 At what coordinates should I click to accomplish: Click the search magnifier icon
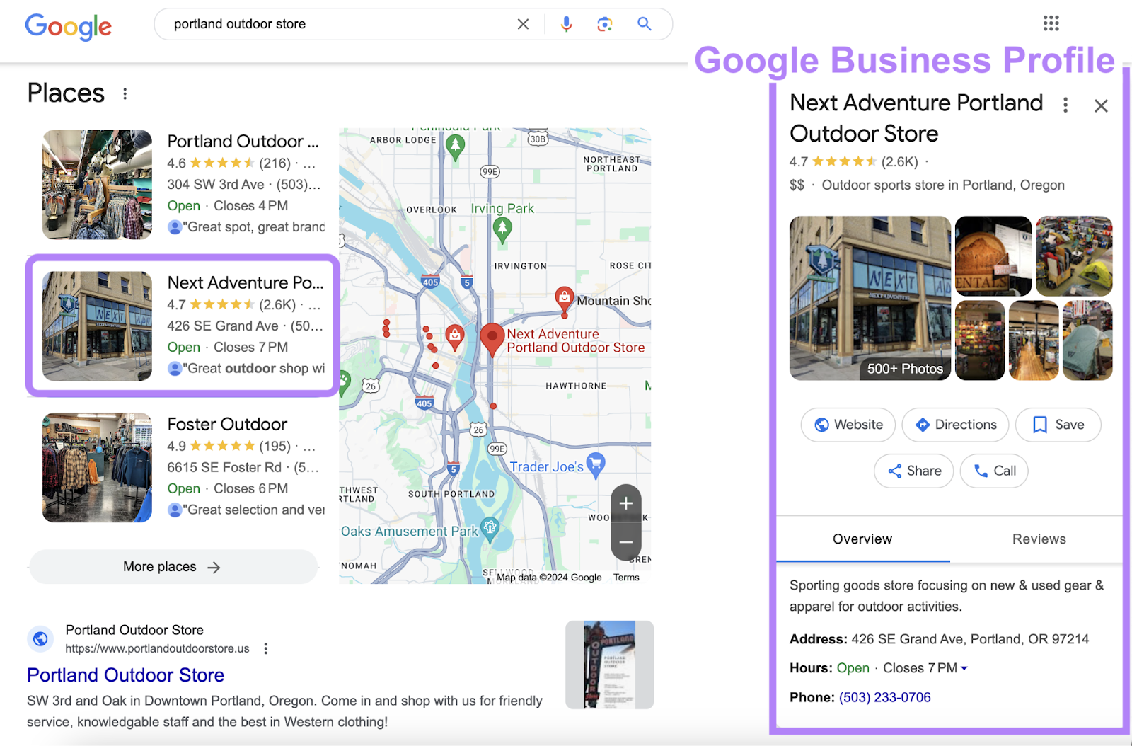tap(644, 23)
